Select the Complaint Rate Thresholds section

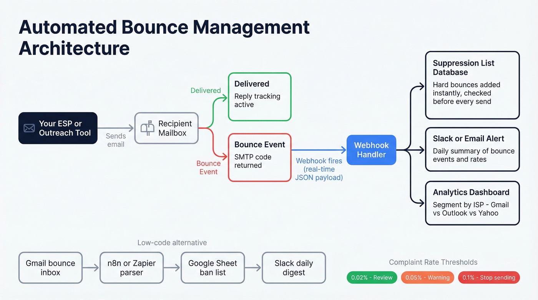click(433, 262)
